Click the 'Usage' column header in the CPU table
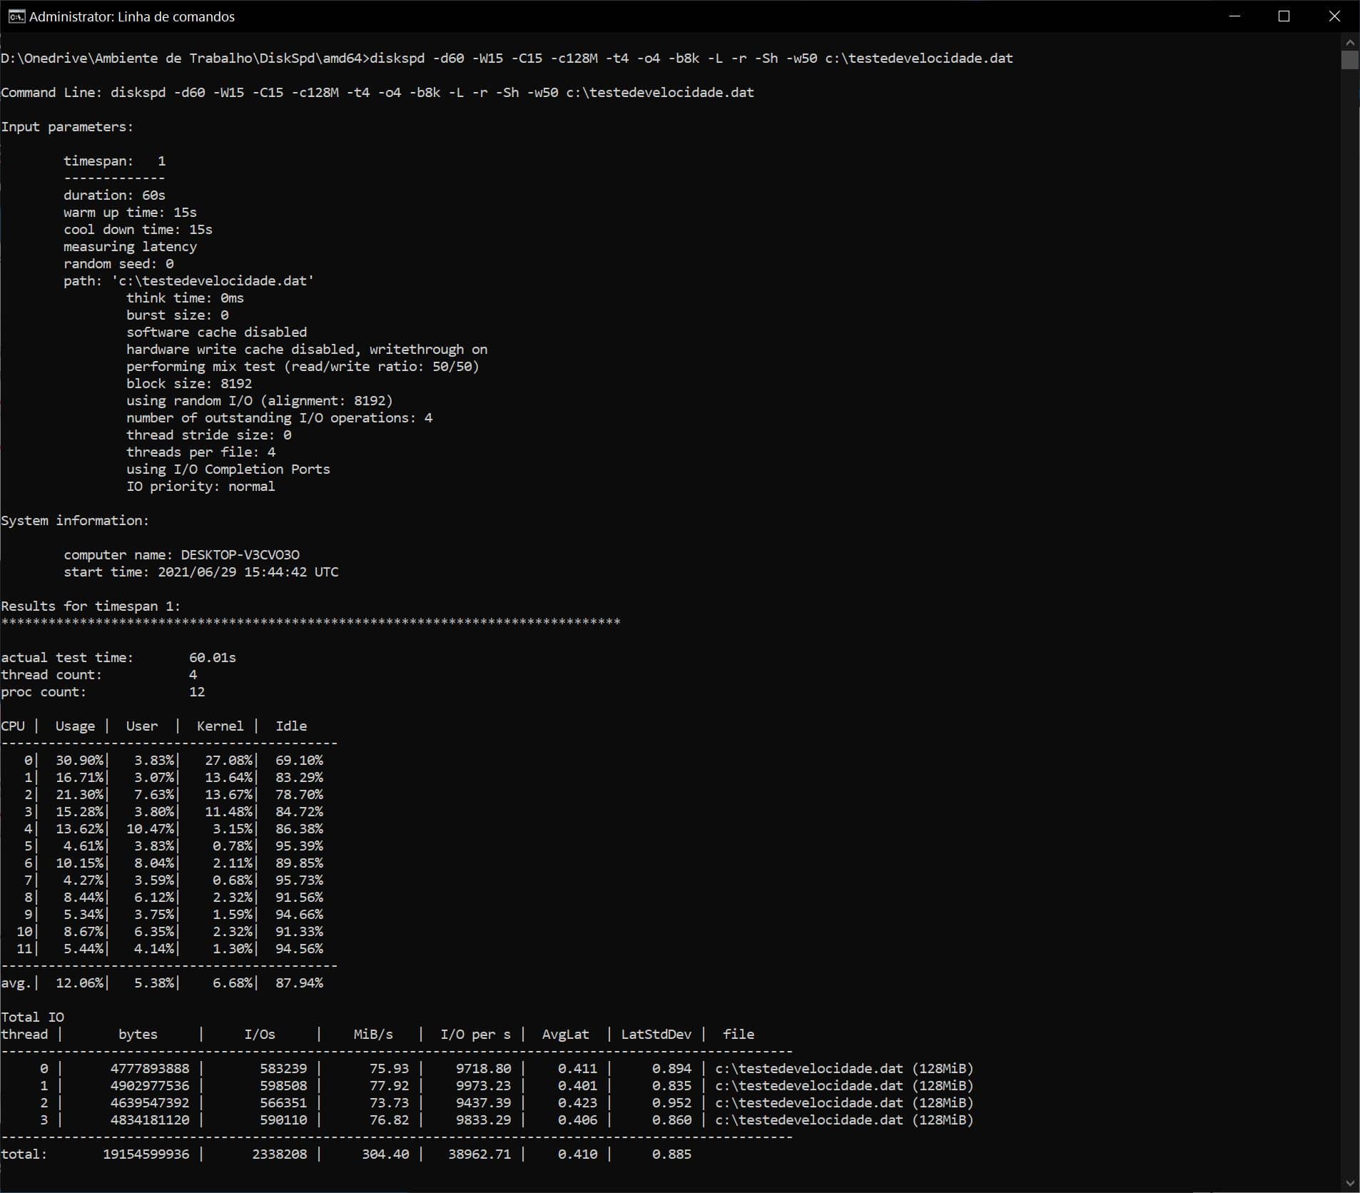The width and height of the screenshot is (1360, 1193). (75, 726)
